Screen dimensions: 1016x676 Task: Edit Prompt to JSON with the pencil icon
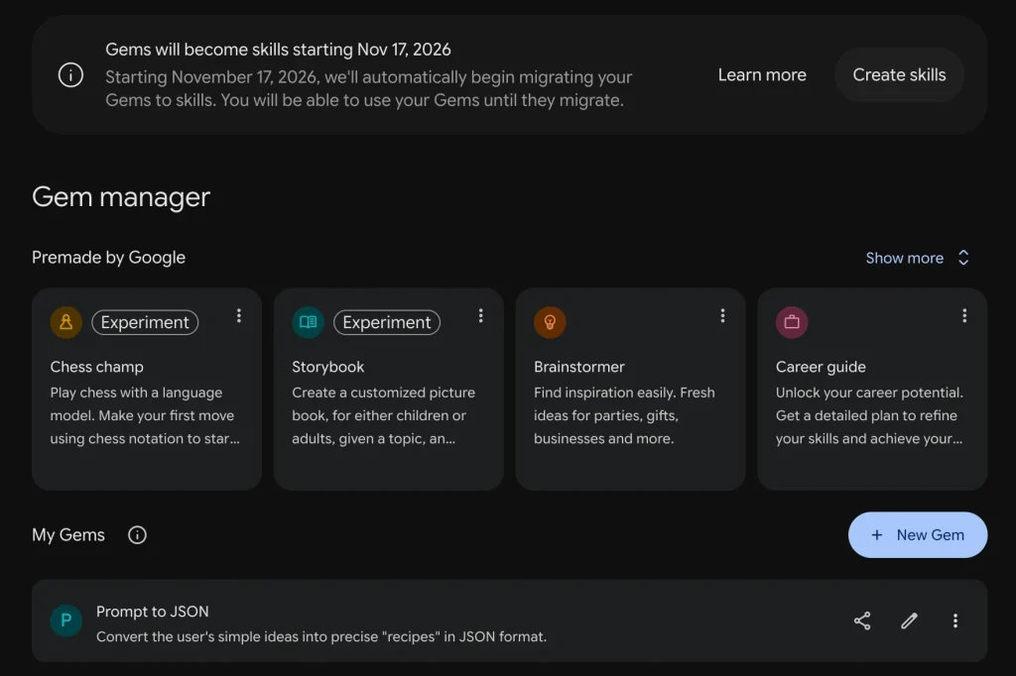(909, 620)
